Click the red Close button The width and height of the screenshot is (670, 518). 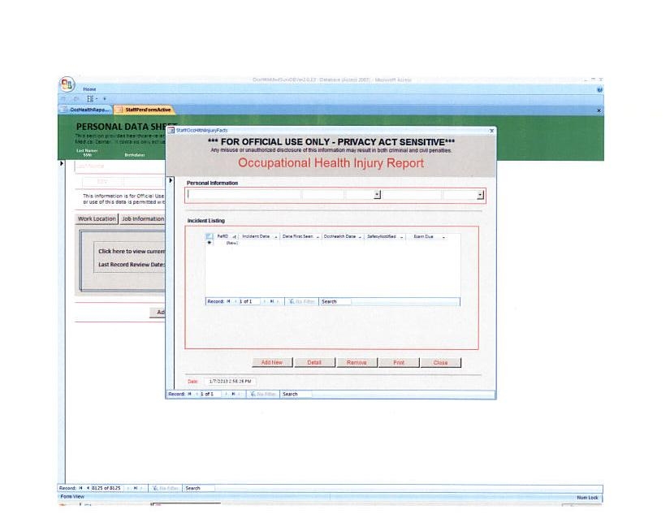pos(440,363)
